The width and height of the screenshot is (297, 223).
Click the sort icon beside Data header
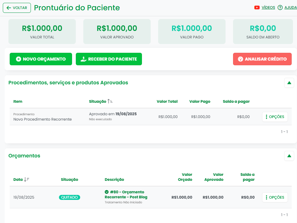point(27,179)
